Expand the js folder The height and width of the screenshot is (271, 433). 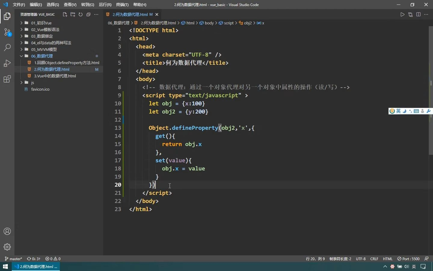click(59, 83)
